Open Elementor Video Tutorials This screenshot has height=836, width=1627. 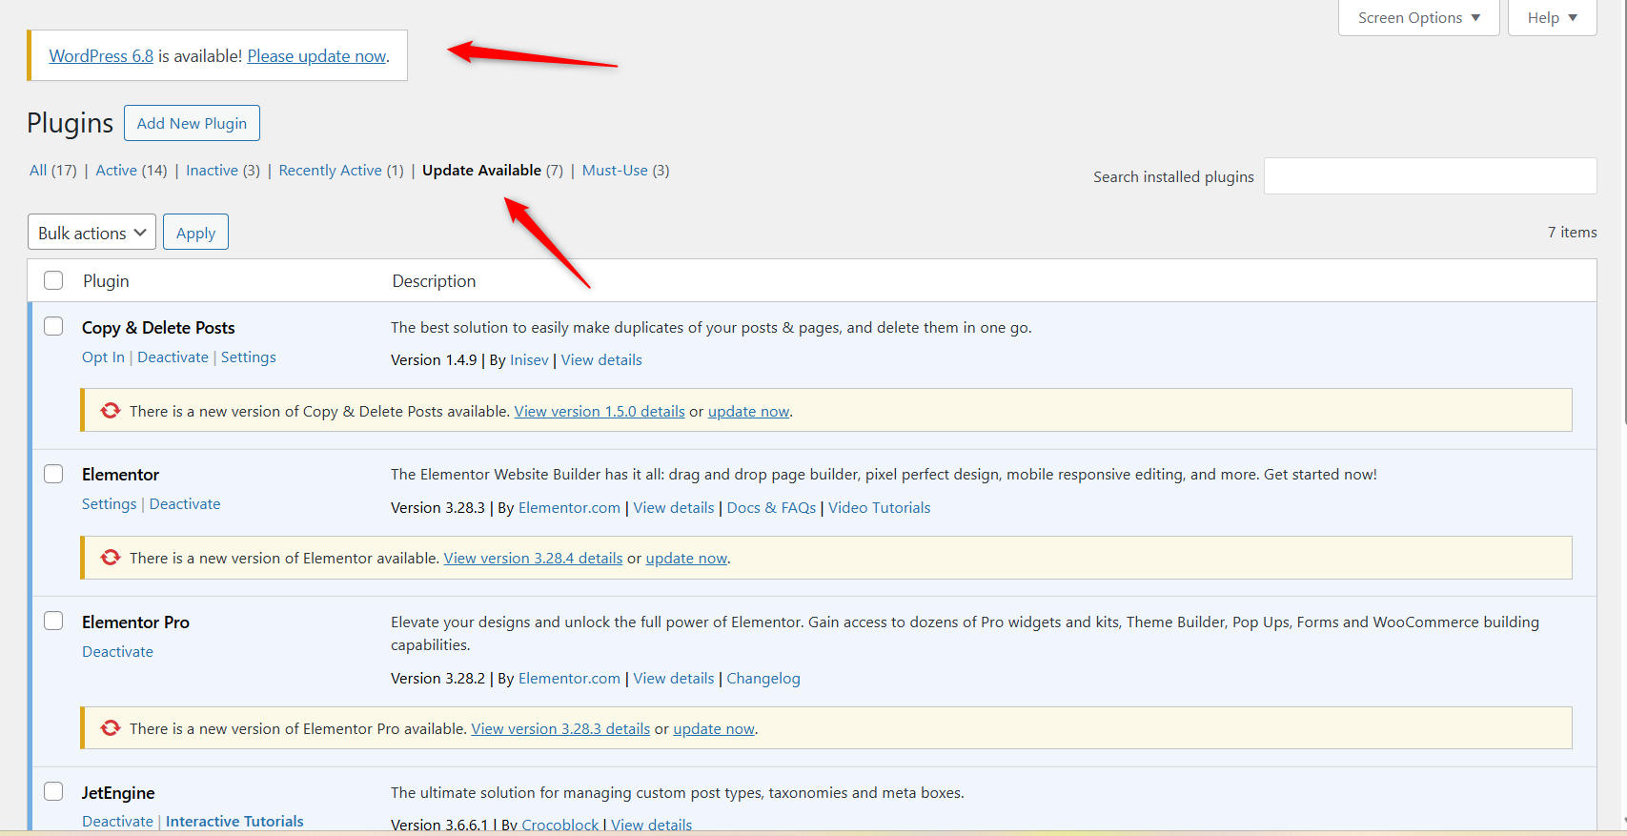879,508
